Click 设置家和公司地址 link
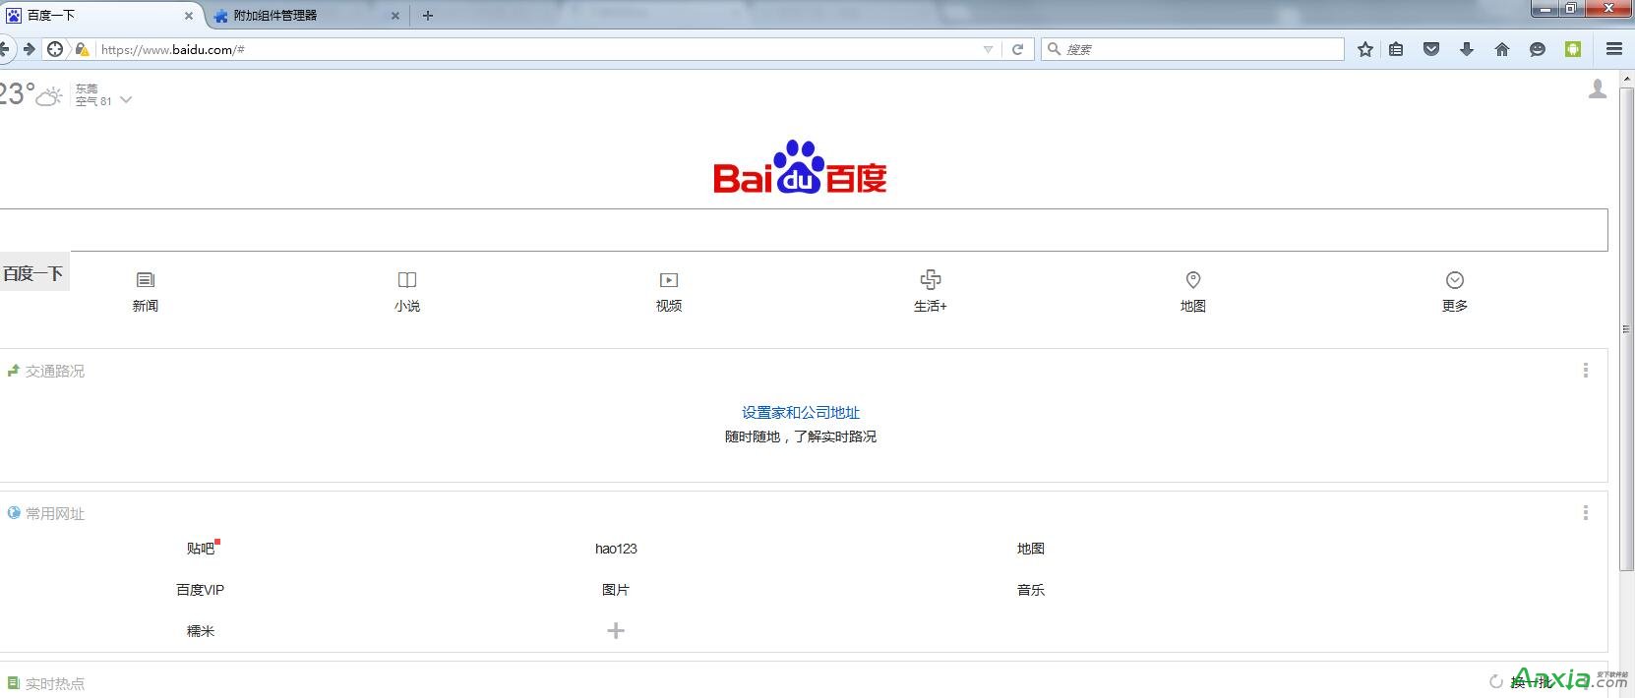 click(801, 413)
